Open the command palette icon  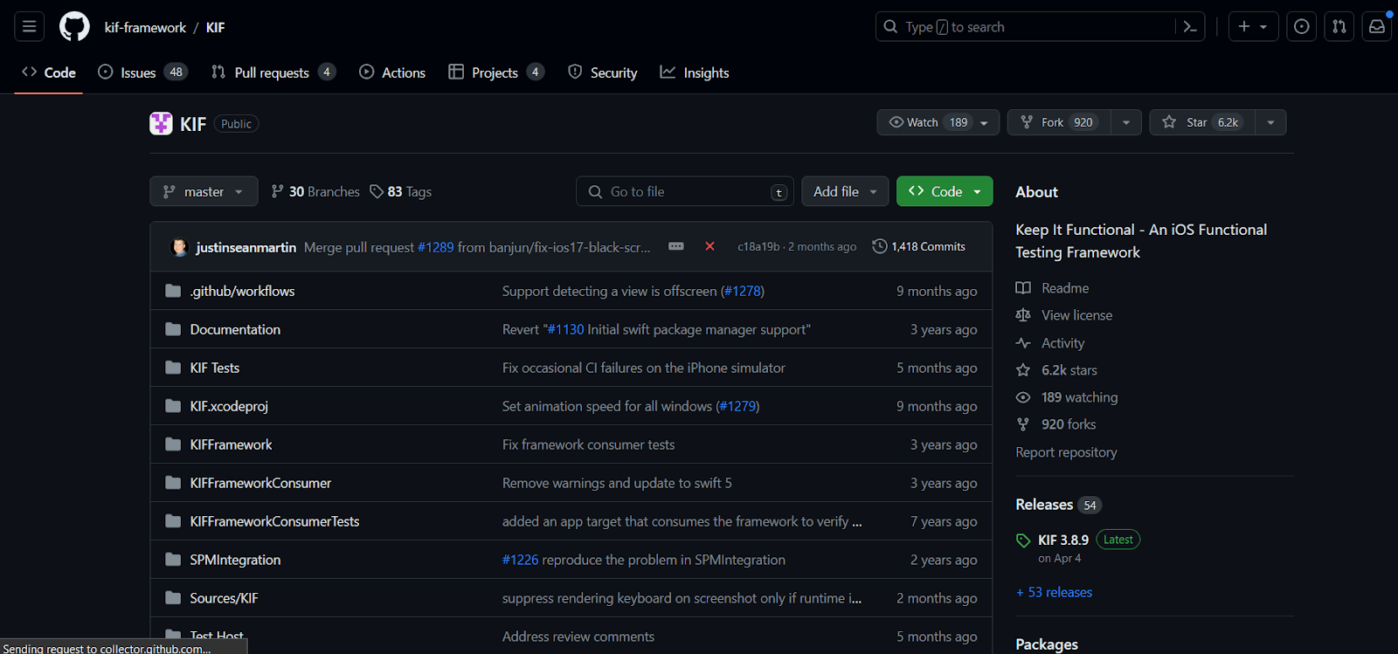[x=1189, y=27]
